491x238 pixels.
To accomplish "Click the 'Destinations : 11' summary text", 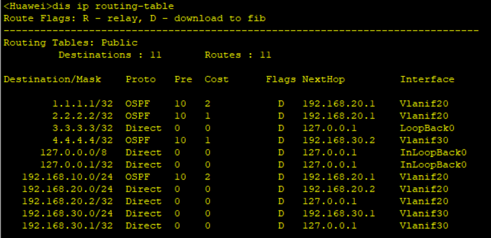I will click(110, 55).
